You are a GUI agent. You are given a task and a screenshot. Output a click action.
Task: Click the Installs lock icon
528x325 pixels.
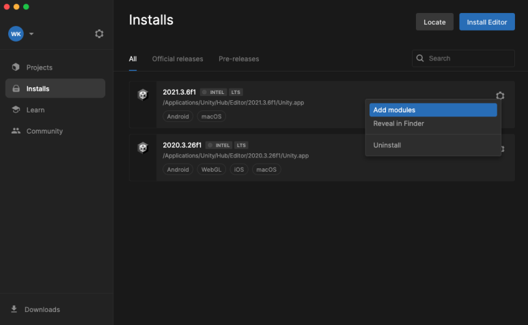[16, 89]
